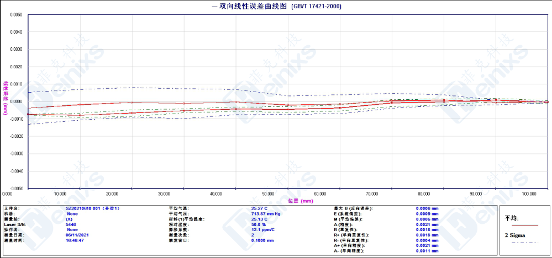Click the chart title with GB/T 17421-2000
The height and width of the screenshot is (258, 552).
click(x=276, y=7)
